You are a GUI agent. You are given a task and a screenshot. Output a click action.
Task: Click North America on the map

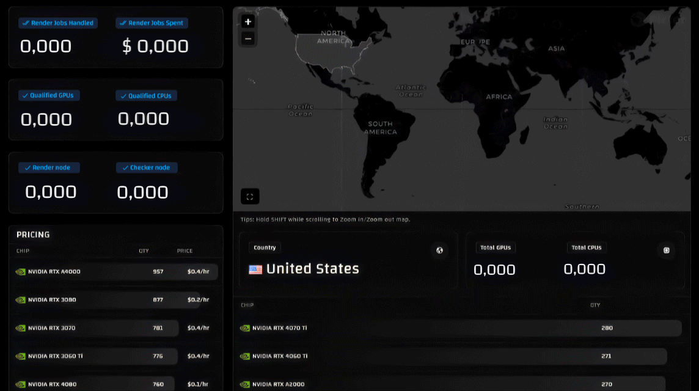click(334, 37)
